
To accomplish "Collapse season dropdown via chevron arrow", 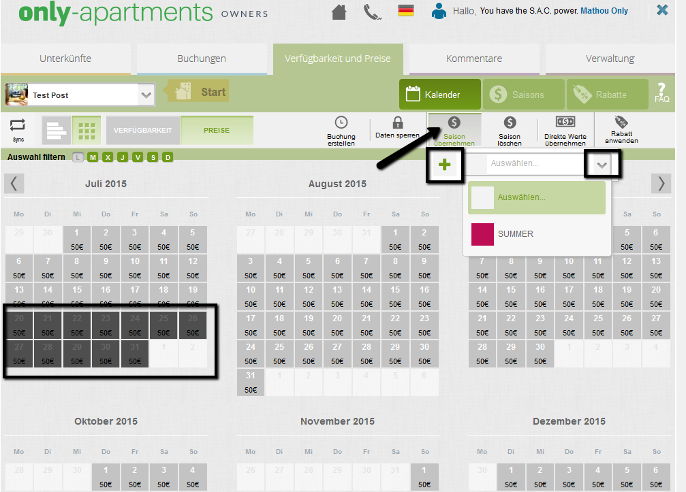I will pyautogui.click(x=602, y=165).
